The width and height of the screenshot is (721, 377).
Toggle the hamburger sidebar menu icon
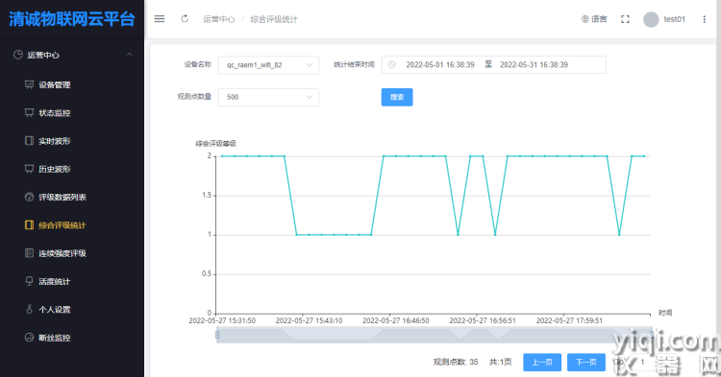(x=159, y=19)
